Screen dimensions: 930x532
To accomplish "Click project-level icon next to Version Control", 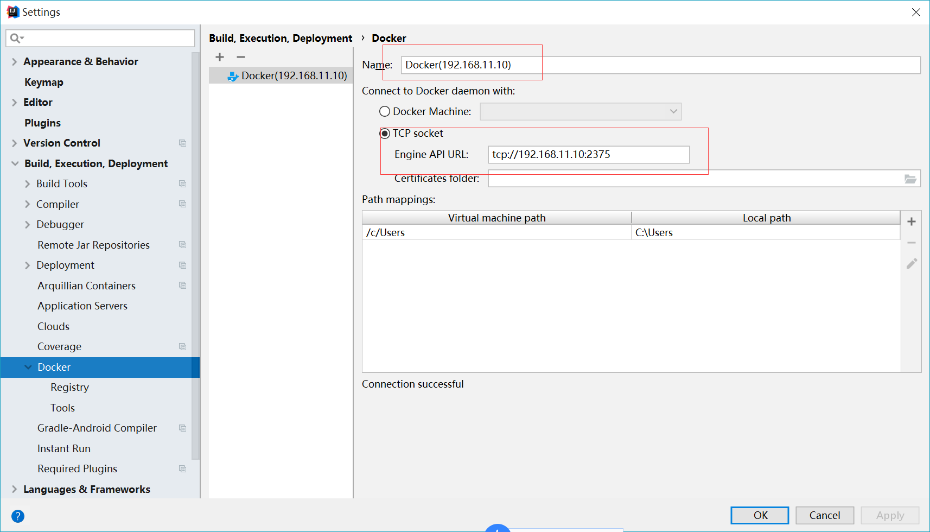I will 182,143.
